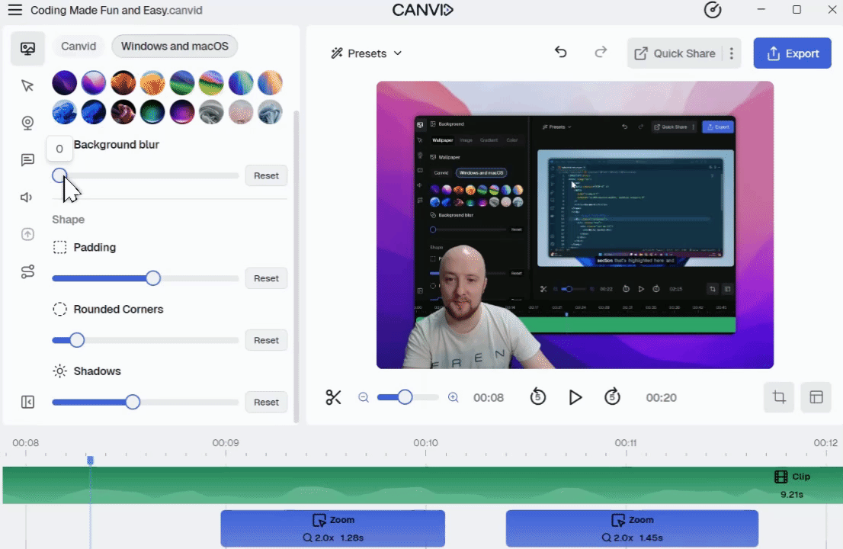Open the Background settings sidebar icon

click(x=27, y=48)
